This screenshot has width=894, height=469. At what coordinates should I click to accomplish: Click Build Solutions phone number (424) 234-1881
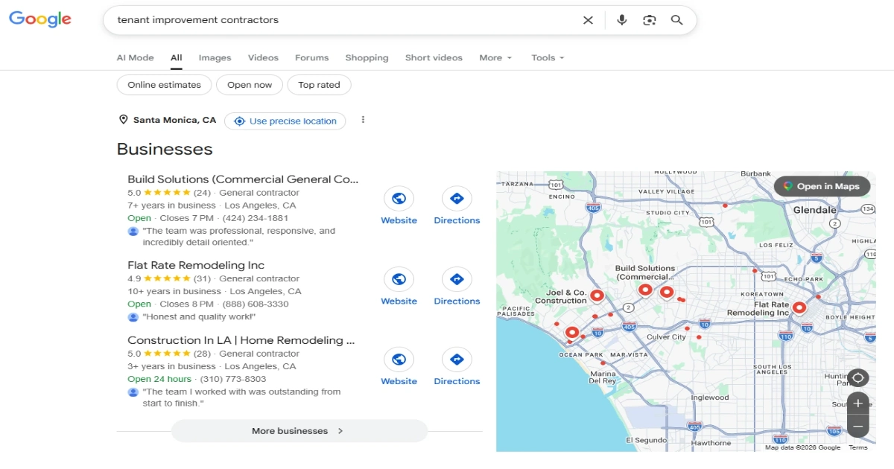(255, 218)
